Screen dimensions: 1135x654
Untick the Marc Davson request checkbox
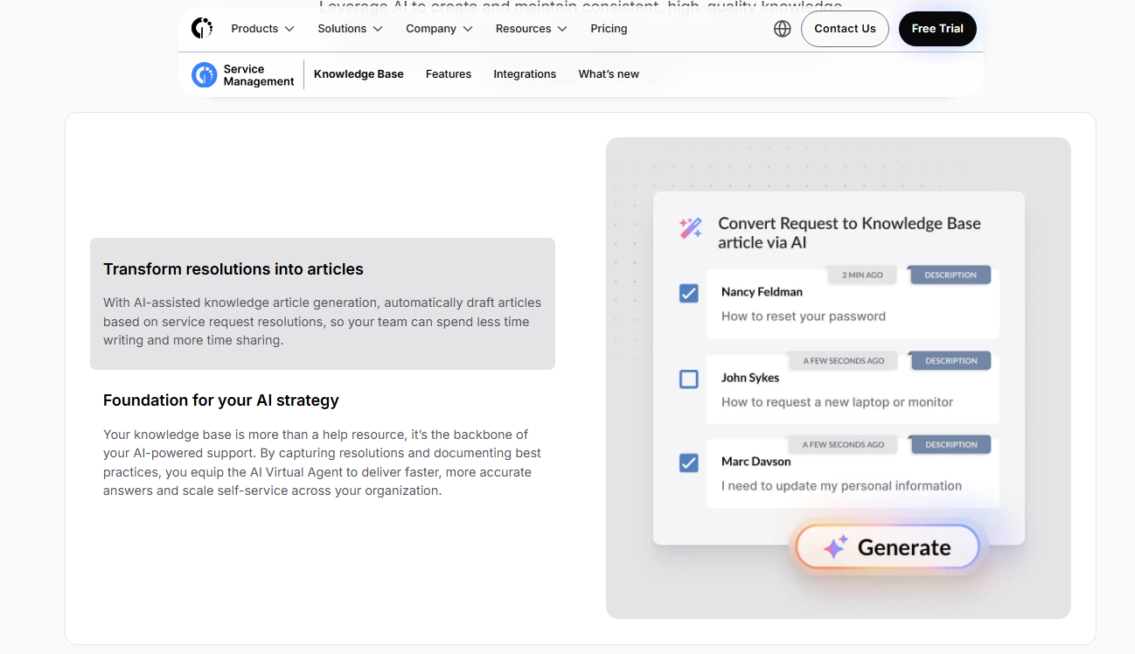pyautogui.click(x=689, y=463)
